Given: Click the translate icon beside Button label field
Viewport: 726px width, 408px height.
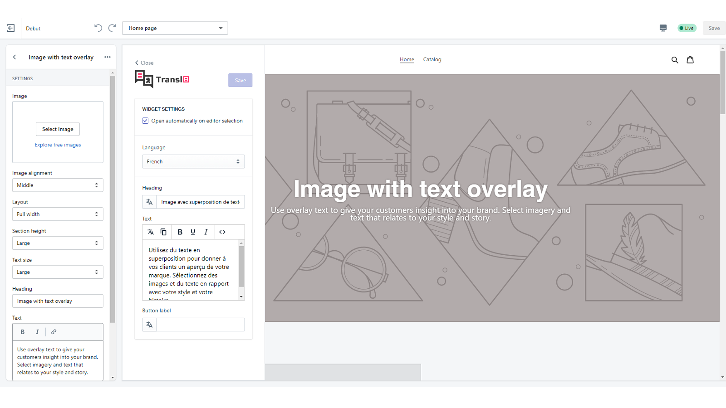Looking at the screenshot, I should pyautogui.click(x=149, y=324).
